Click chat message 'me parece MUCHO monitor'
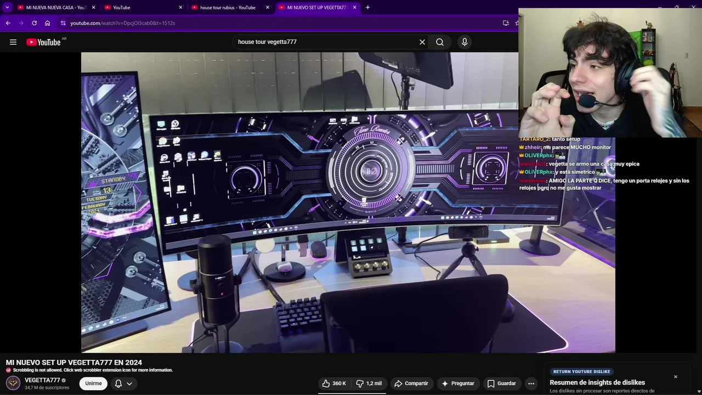 pos(577,148)
